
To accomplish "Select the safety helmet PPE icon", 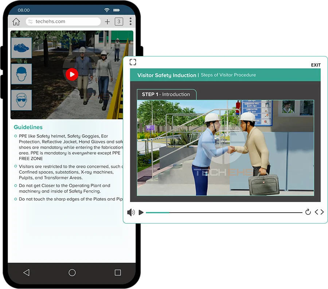I will pyautogui.click(x=22, y=74).
